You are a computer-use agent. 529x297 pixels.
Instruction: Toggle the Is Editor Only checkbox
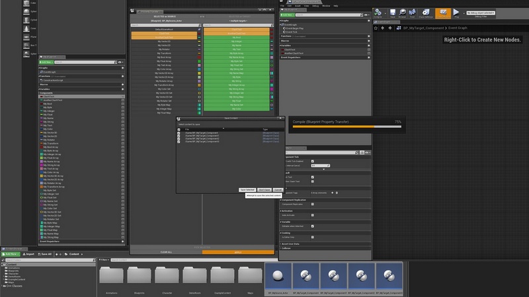[x=313, y=237]
